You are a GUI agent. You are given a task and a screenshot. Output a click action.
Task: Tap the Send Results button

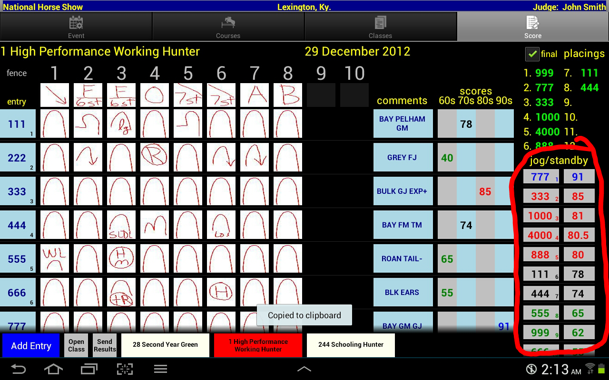(x=105, y=345)
